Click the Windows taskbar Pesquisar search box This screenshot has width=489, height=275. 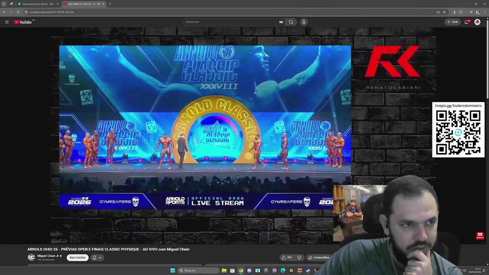(x=198, y=270)
